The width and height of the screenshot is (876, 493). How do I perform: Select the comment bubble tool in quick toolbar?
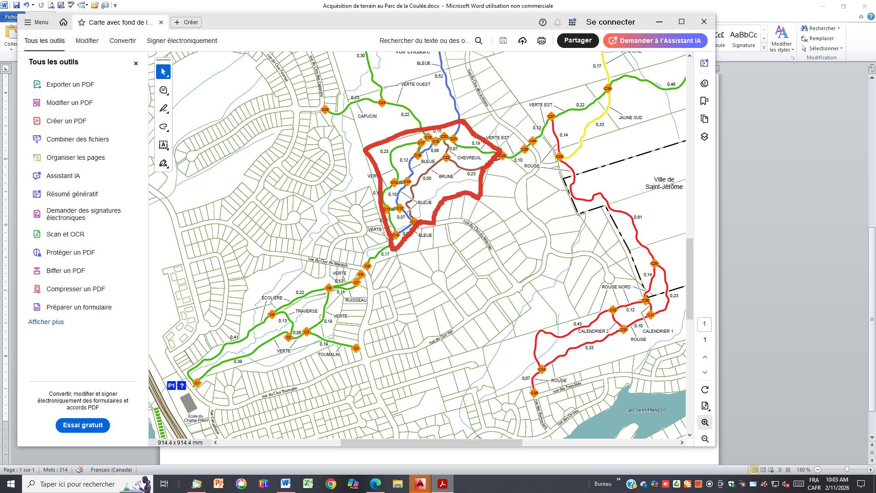pyautogui.click(x=163, y=90)
